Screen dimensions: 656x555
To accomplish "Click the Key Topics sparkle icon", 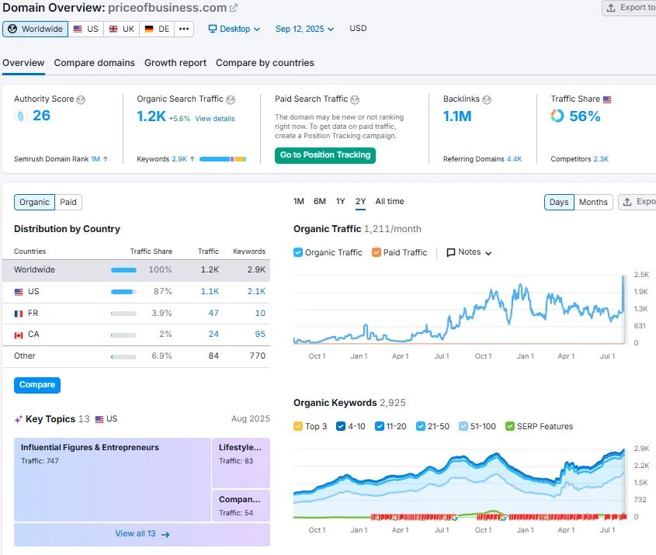I will (x=19, y=419).
